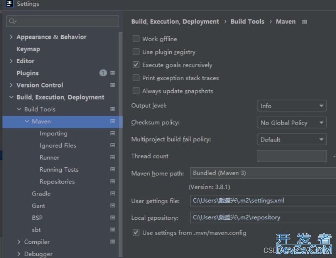Select Importing under Maven
This screenshot has width=336, height=258.
click(x=54, y=133)
